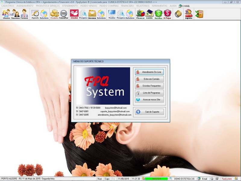Viewport: 241px width, 181px height.
Task: Click the Entre em Contato button
Action: point(149,79)
